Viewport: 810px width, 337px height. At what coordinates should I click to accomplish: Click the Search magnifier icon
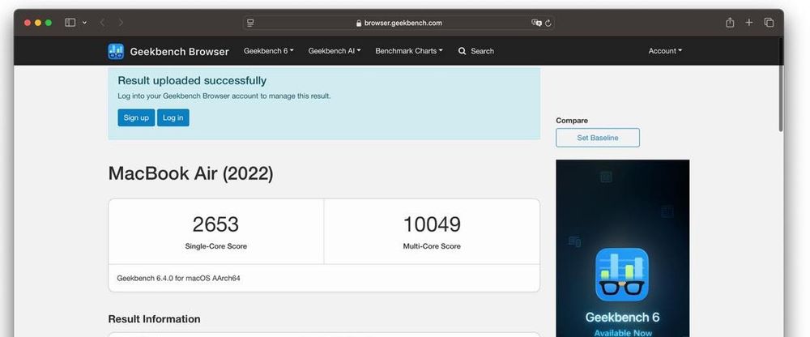click(x=463, y=51)
